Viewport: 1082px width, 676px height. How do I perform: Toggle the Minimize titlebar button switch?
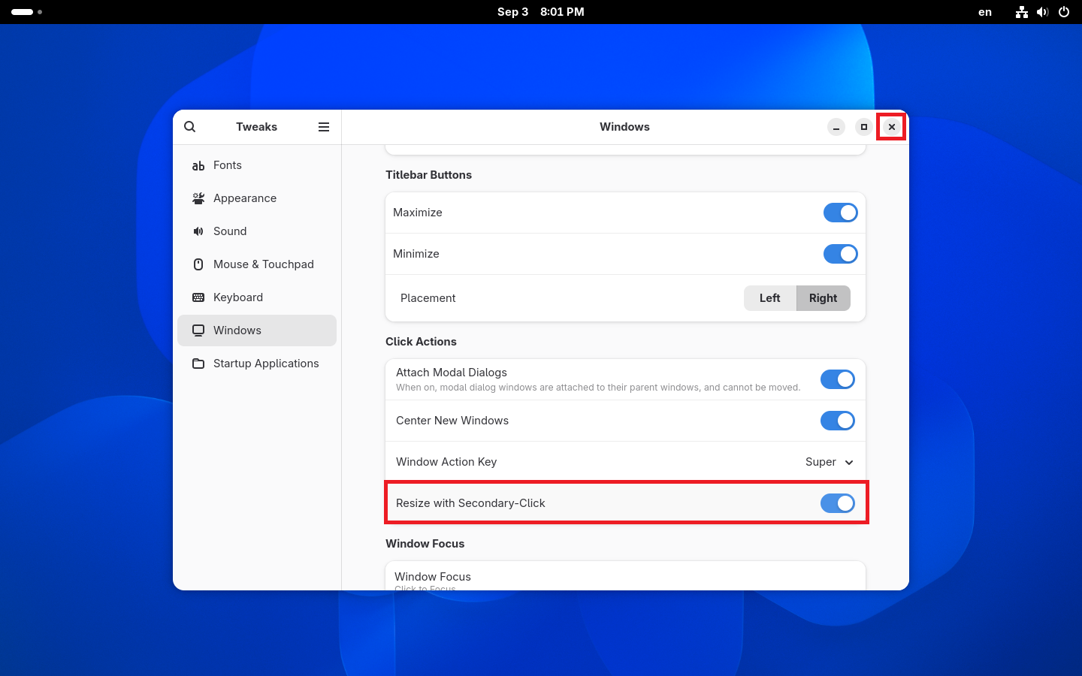click(x=840, y=254)
